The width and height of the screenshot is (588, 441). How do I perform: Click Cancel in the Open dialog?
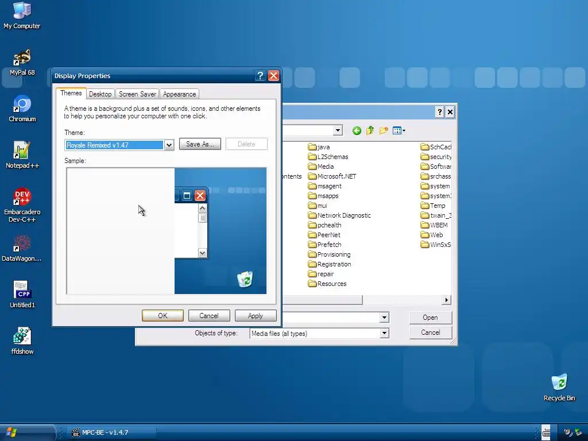click(430, 332)
